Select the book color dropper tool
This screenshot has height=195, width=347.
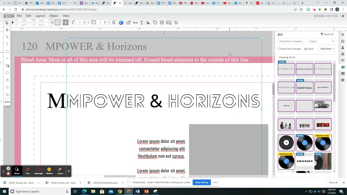point(7,66)
